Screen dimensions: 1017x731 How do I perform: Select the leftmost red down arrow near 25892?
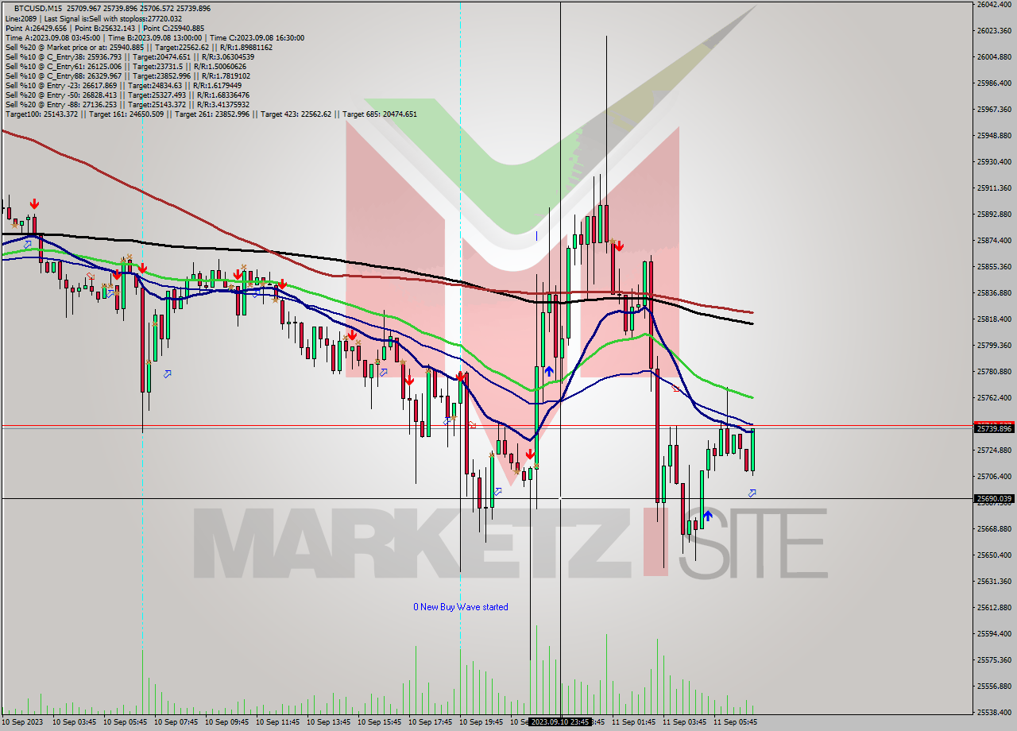pyautogui.click(x=34, y=204)
